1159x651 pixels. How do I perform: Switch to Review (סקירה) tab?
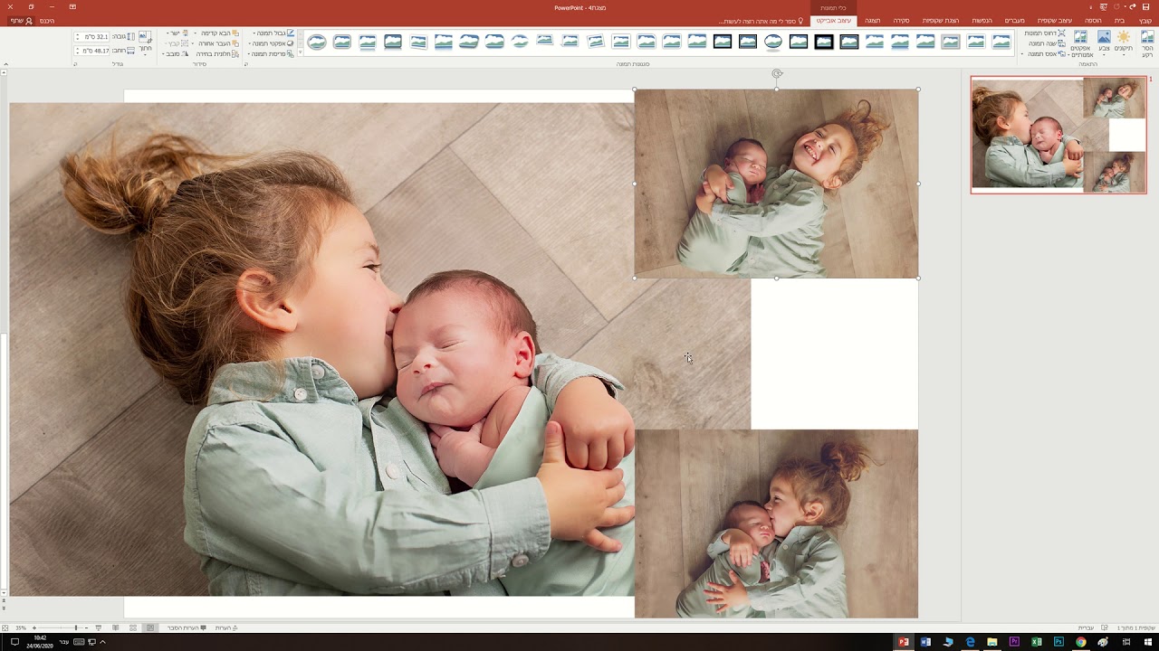coord(902,21)
